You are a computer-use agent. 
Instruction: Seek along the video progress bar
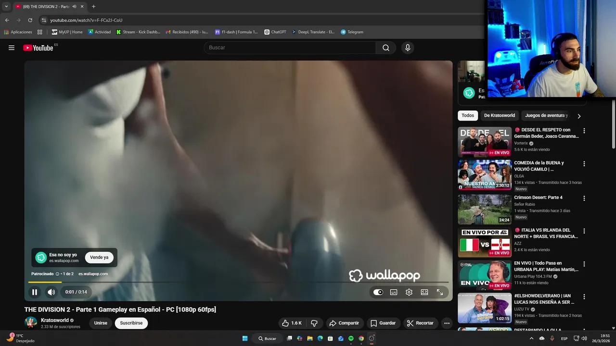click(238, 282)
